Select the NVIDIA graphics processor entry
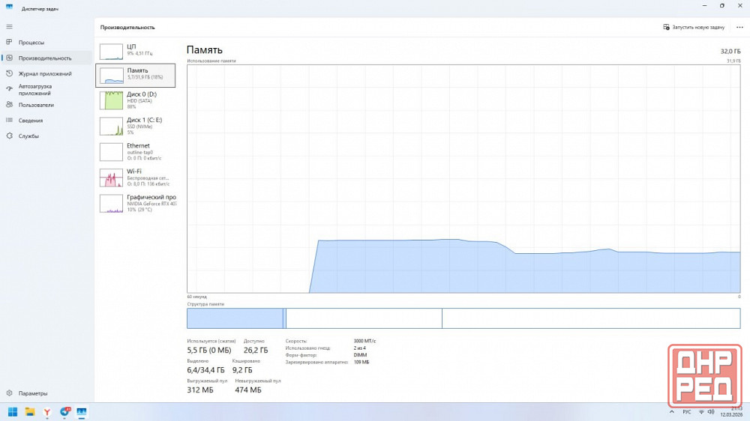The height and width of the screenshot is (421, 750). 135,203
